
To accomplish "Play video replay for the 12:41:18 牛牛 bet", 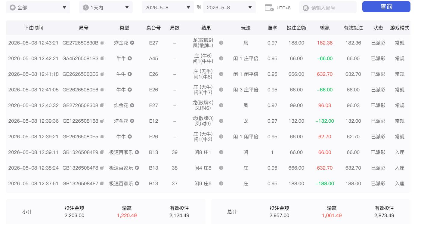I will click(130, 74).
